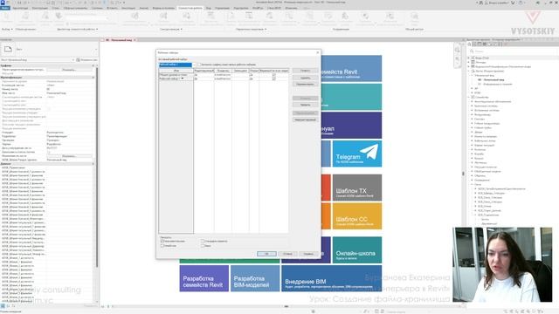Click the Telegram tile on start view
559x314 pixels.
tap(357, 154)
